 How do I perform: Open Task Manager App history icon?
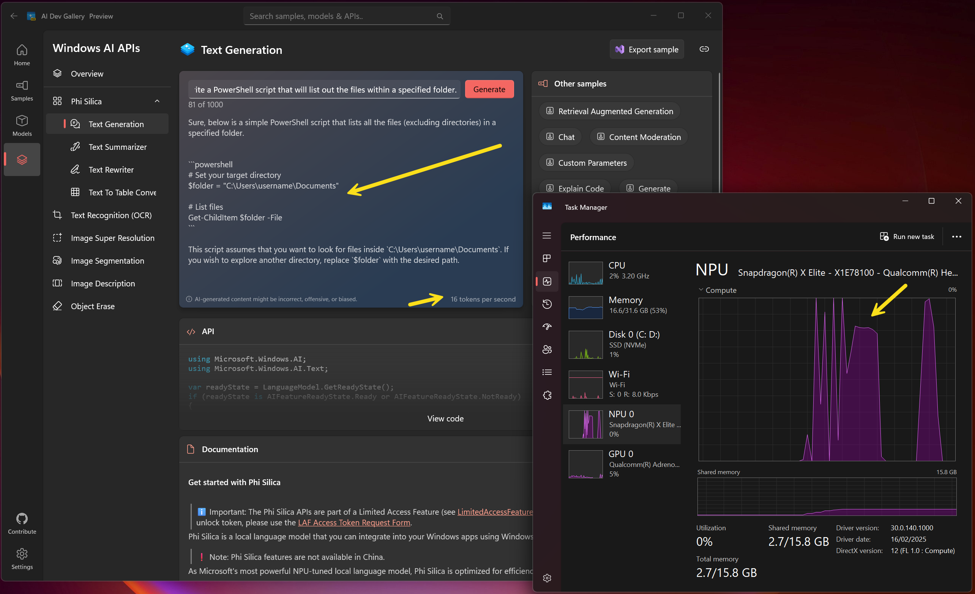pos(547,304)
